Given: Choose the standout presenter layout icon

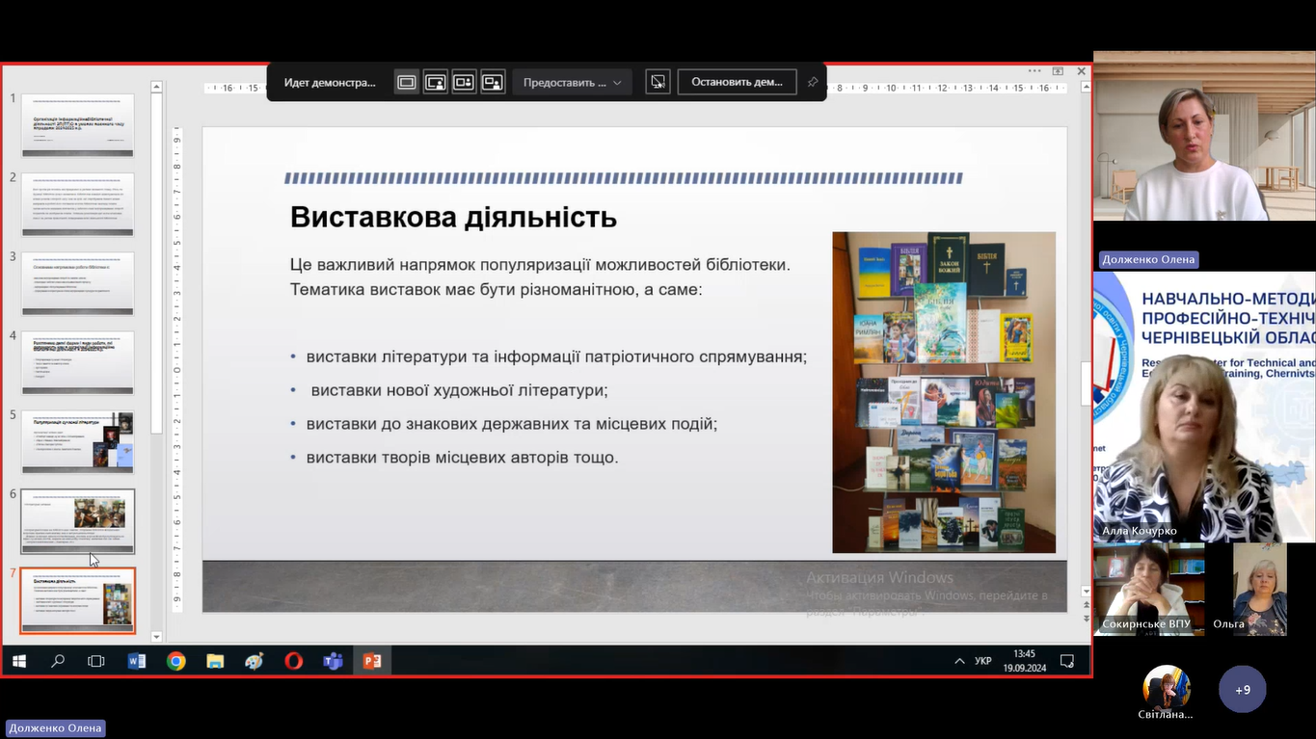Looking at the screenshot, I should pos(436,83).
